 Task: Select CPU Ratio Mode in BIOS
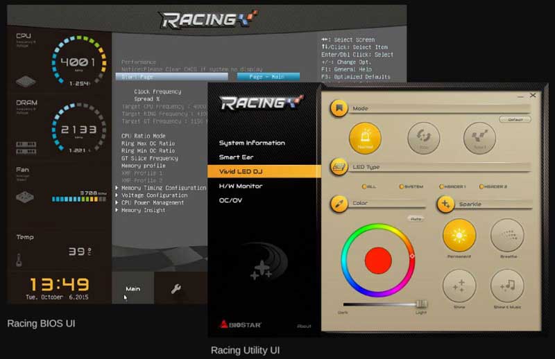[144, 136]
